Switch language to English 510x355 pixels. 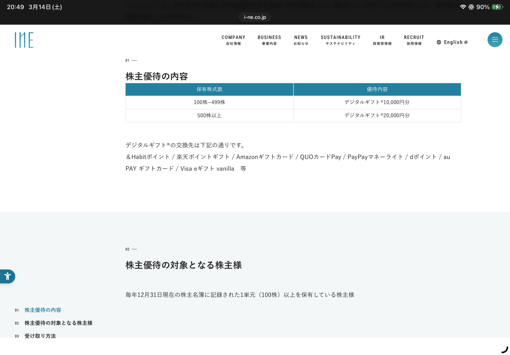point(453,42)
